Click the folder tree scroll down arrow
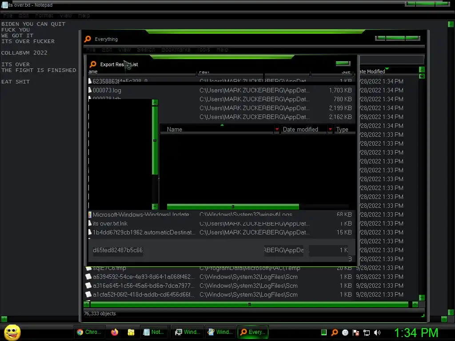Screen dimensions: 455x341 (x=155, y=206)
